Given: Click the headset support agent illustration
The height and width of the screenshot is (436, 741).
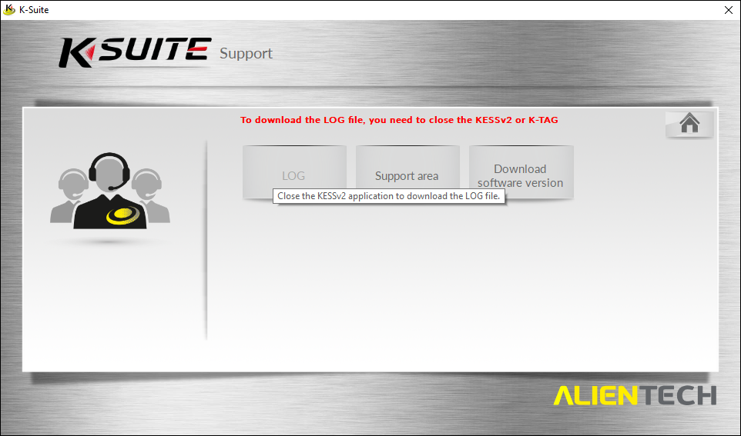Looking at the screenshot, I should click(109, 191).
